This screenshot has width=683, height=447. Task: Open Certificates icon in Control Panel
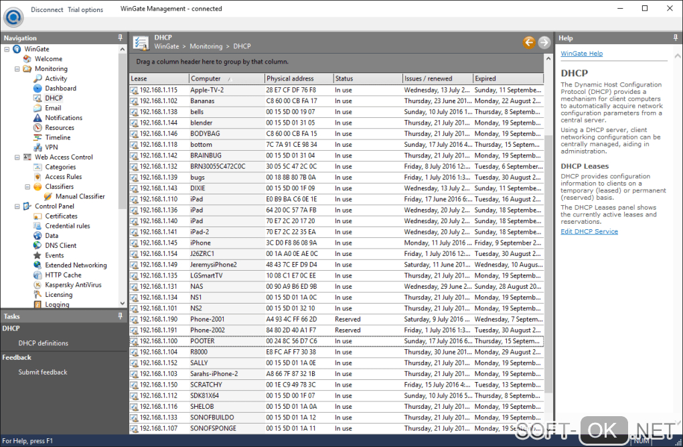(x=38, y=216)
